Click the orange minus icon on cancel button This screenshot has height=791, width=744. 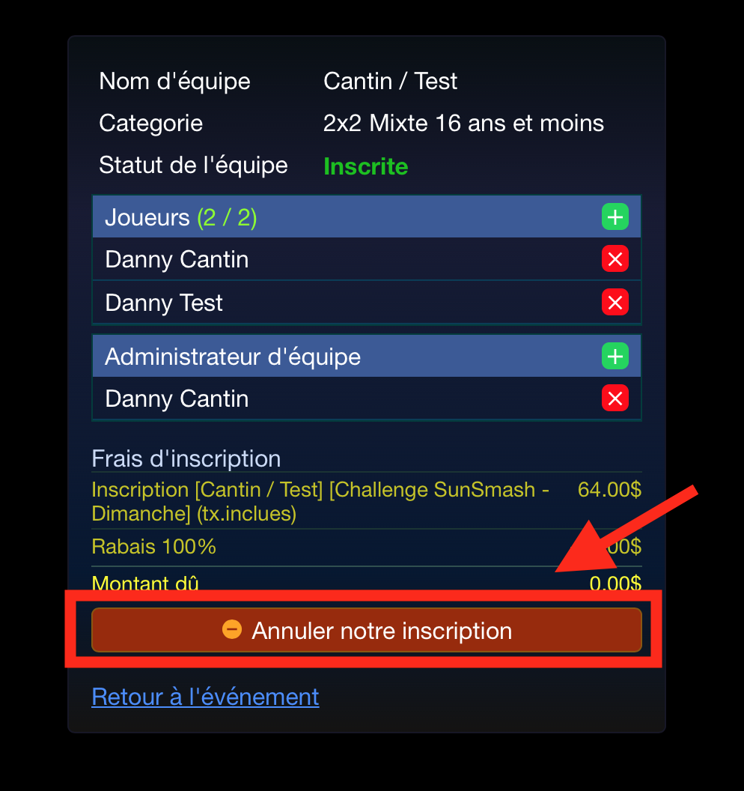coord(232,629)
